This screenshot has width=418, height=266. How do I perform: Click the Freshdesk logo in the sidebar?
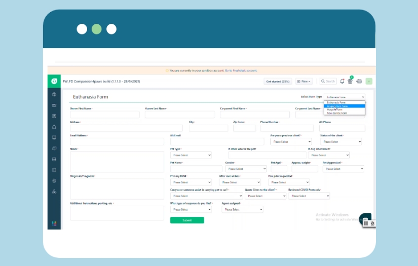click(54, 81)
